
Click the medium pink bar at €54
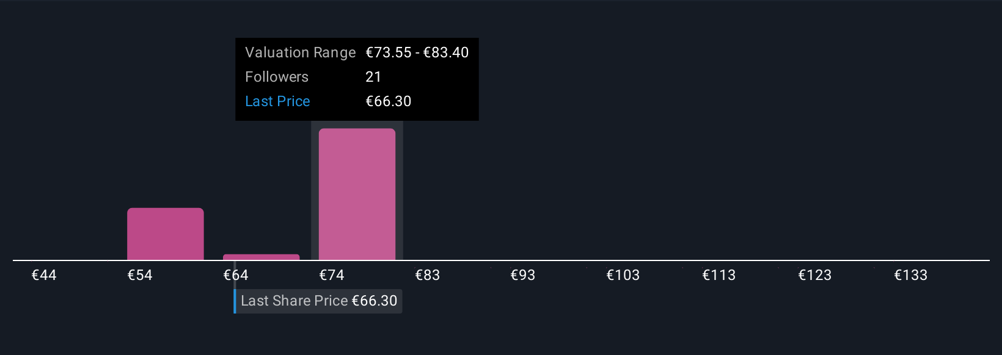[165, 234]
